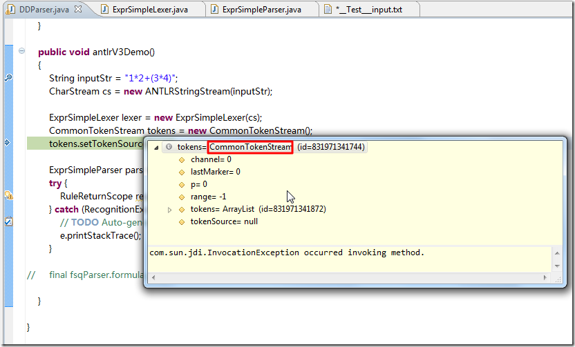Switch to the DDParser.java tab

click(44, 10)
